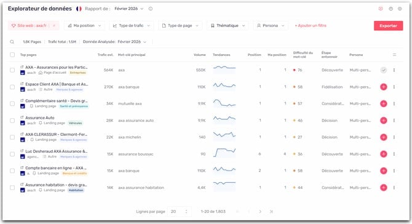Click the Entreprises tag on the AXA row
Screen dimensions: 412x224
point(77,73)
